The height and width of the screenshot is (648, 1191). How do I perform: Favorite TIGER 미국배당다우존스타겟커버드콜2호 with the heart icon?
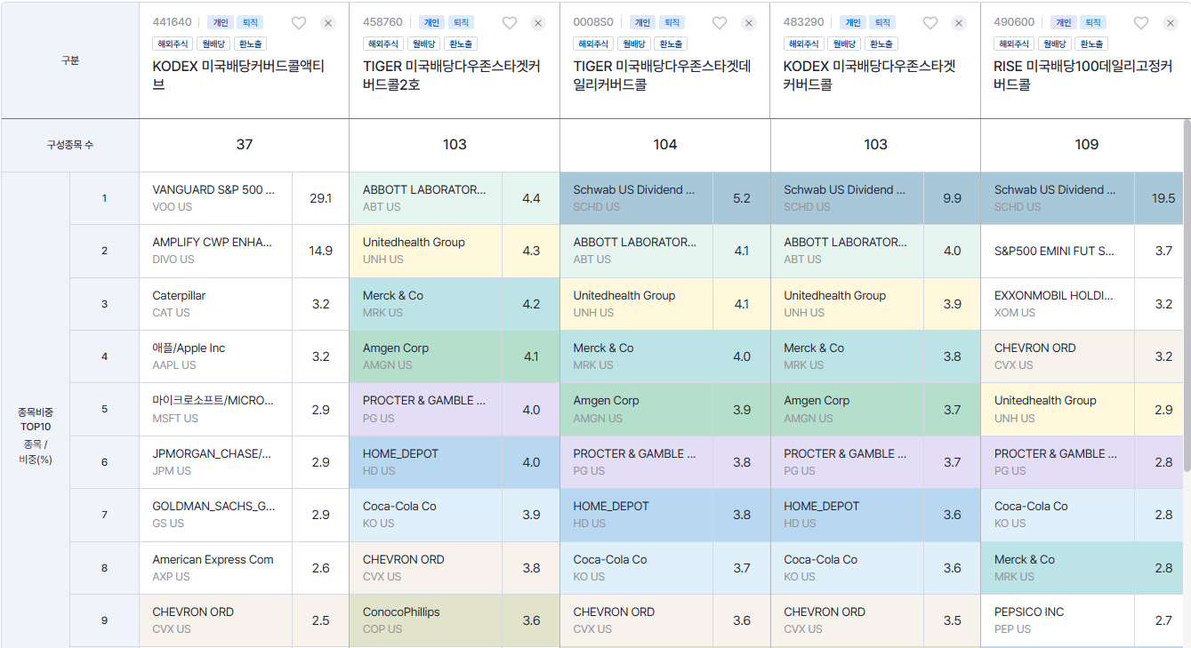(510, 23)
